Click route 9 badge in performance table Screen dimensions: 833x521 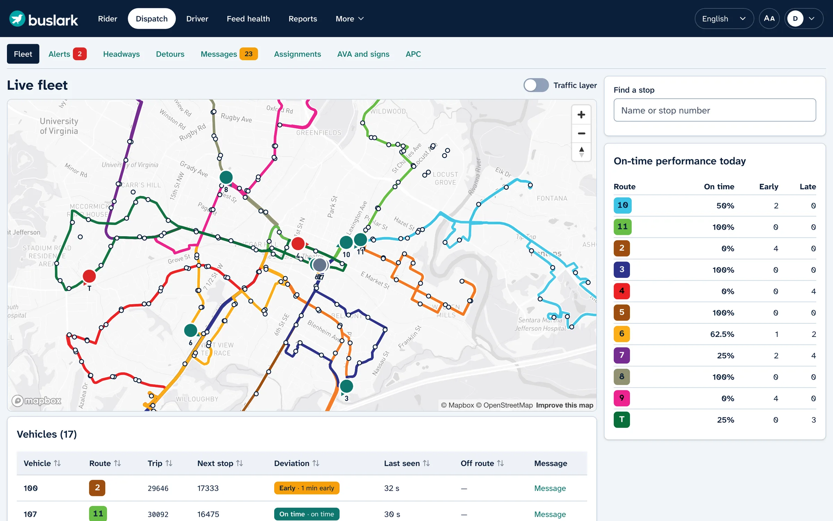pyautogui.click(x=622, y=398)
